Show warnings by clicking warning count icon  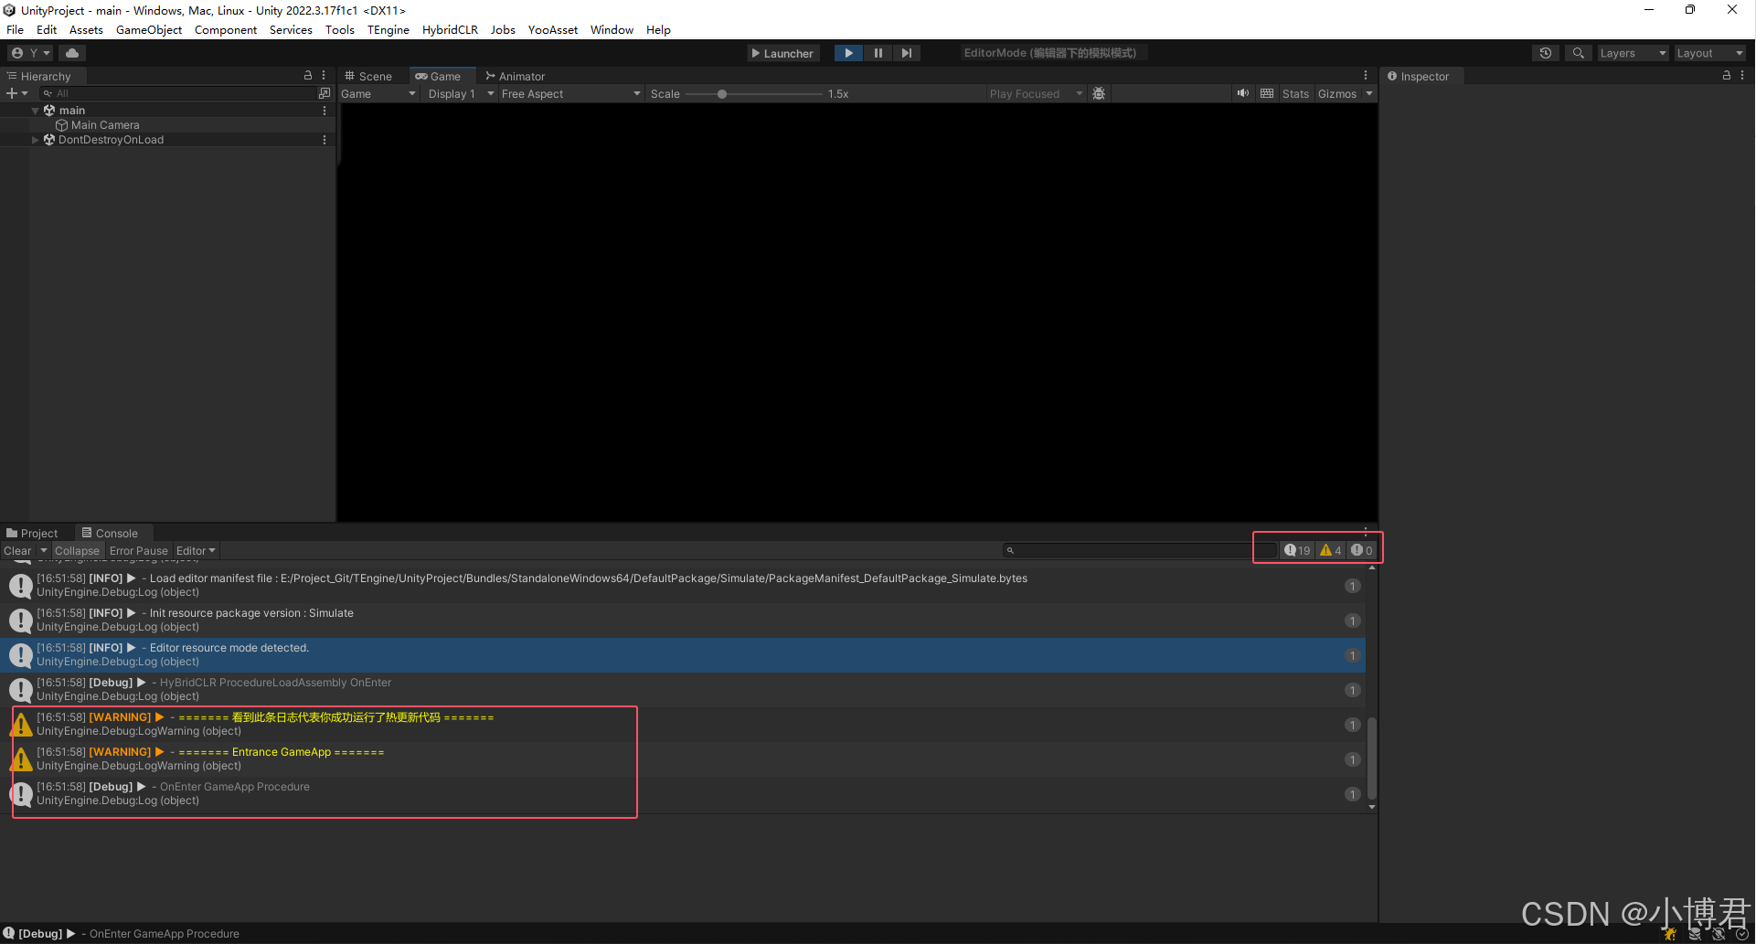point(1330,549)
